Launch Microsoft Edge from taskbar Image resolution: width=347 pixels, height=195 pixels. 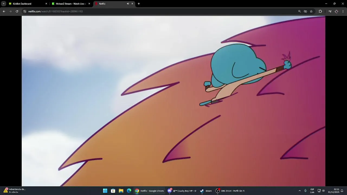click(x=129, y=191)
